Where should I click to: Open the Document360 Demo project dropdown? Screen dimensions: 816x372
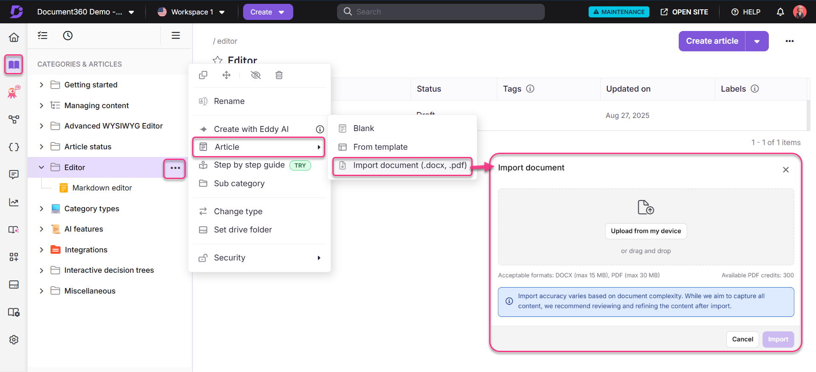(x=86, y=12)
